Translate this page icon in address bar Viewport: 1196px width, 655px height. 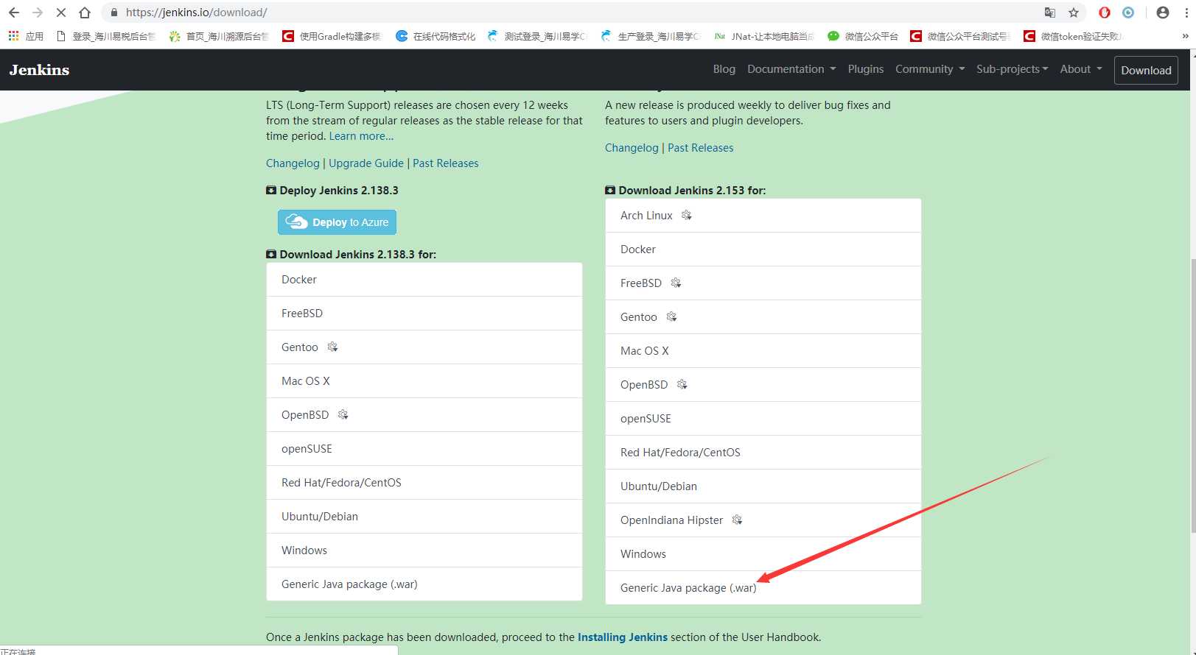1050,13
